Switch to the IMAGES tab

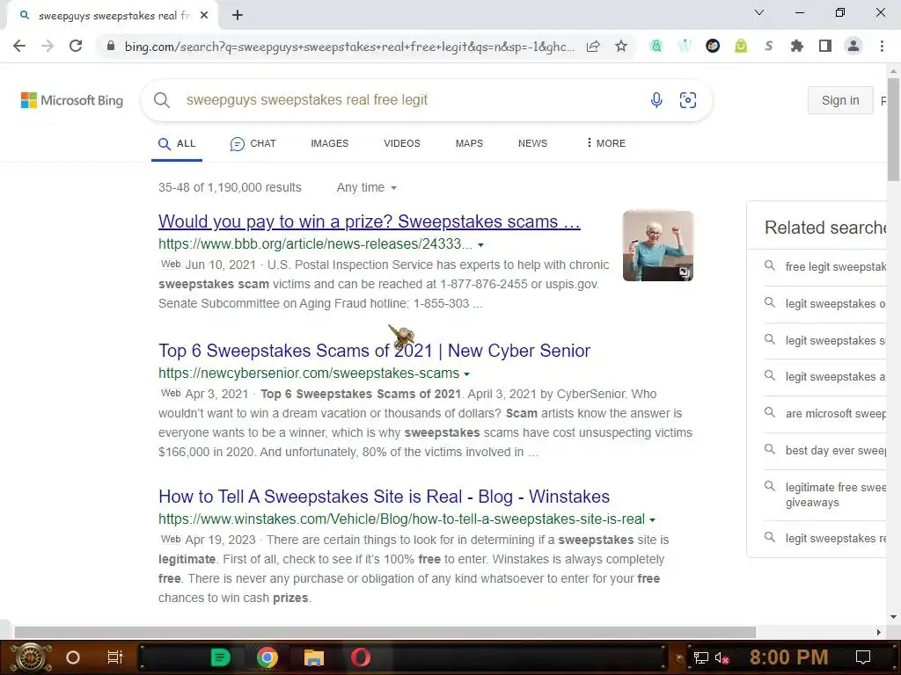329,143
